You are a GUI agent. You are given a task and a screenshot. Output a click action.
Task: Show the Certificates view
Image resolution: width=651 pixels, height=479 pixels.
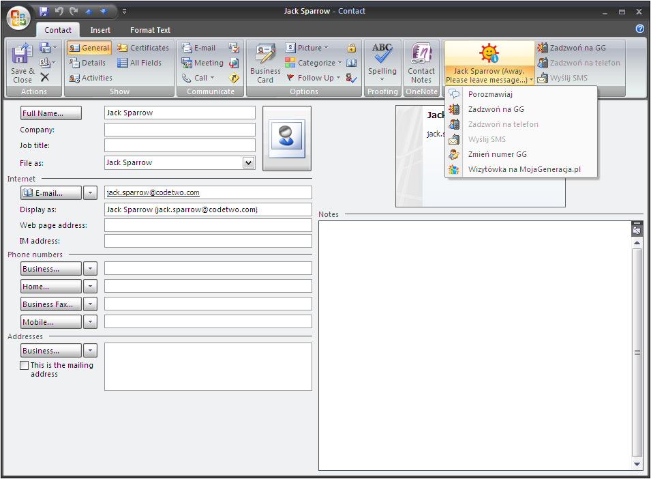tap(143, 48)
